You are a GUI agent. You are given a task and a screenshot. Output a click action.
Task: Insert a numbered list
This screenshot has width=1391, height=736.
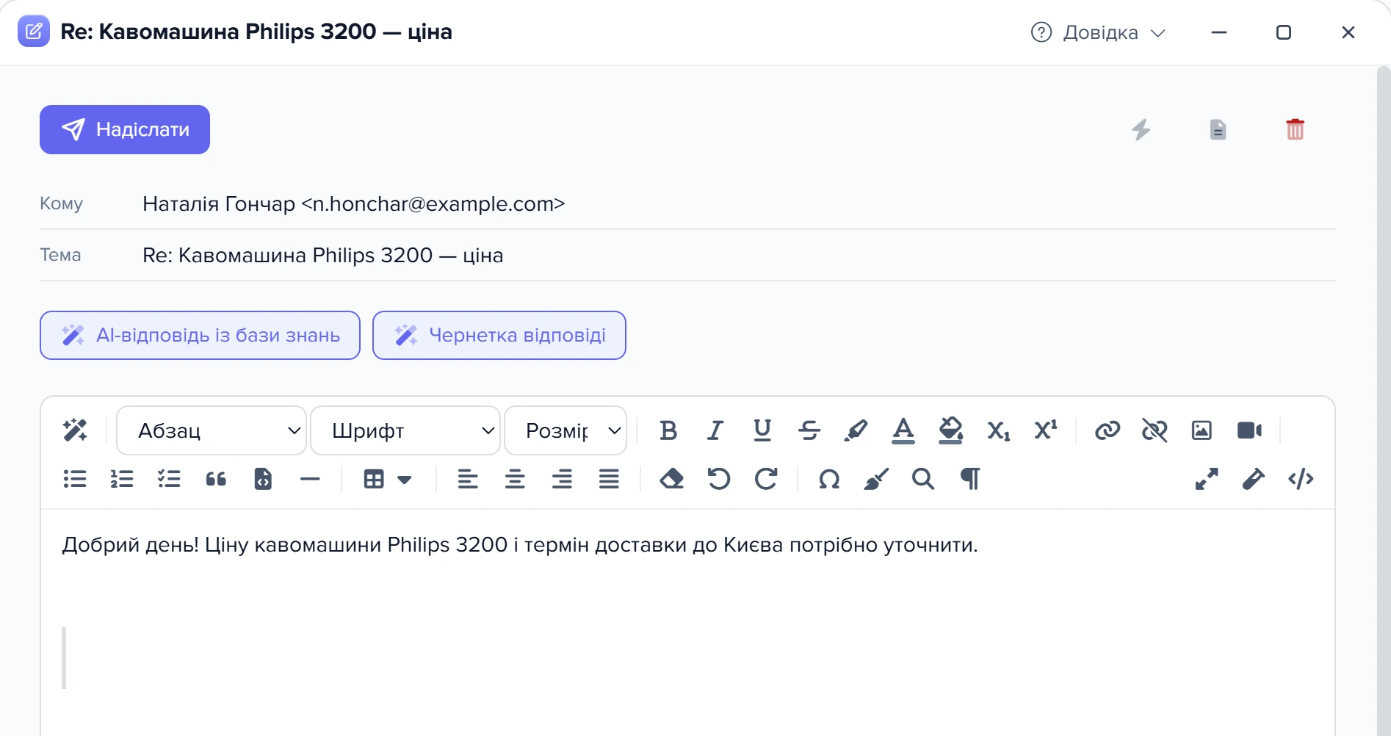pyautogui.click(x=122, y=479)
